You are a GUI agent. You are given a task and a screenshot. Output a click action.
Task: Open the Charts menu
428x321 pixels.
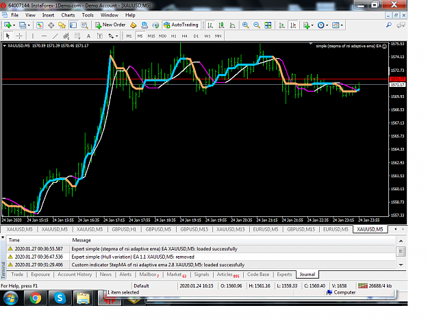[68, 15]
